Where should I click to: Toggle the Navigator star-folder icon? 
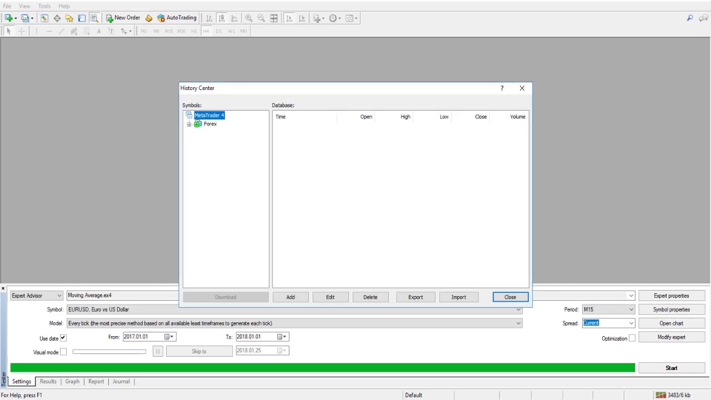click(x=69, y=18)
